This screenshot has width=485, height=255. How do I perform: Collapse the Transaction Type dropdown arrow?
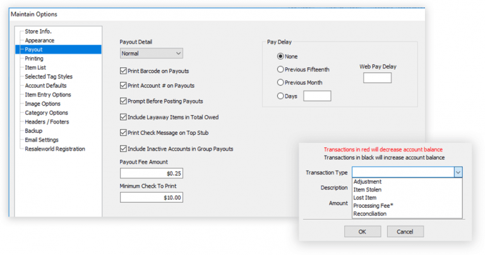[x=458, y=172]
